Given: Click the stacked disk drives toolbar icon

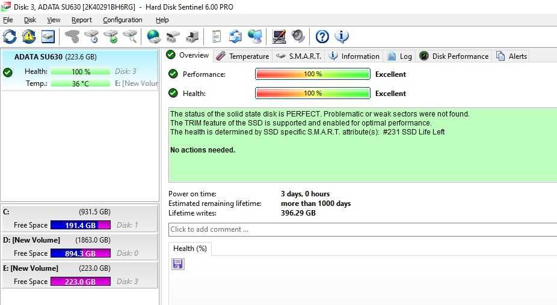Looking at the screenshot, I should click(173, 37).
